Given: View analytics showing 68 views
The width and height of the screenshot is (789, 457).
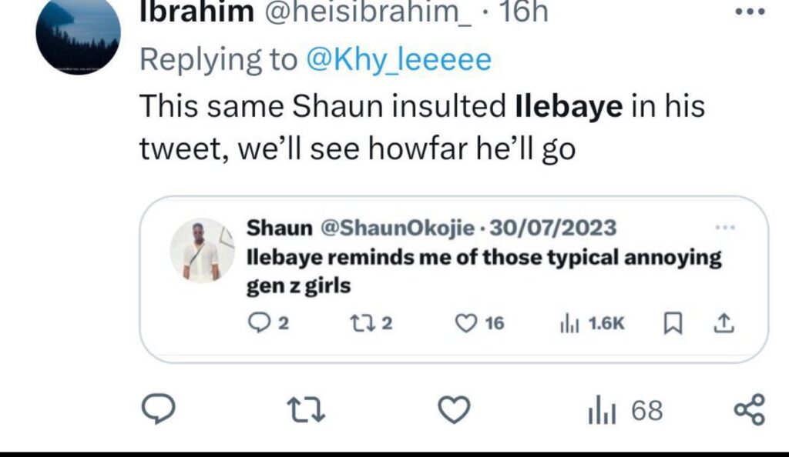Looking at the screenshot, I should [x=626, y=410].
